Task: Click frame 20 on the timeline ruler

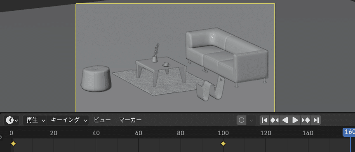Action: pyautogui.click(x=54, y=133)
